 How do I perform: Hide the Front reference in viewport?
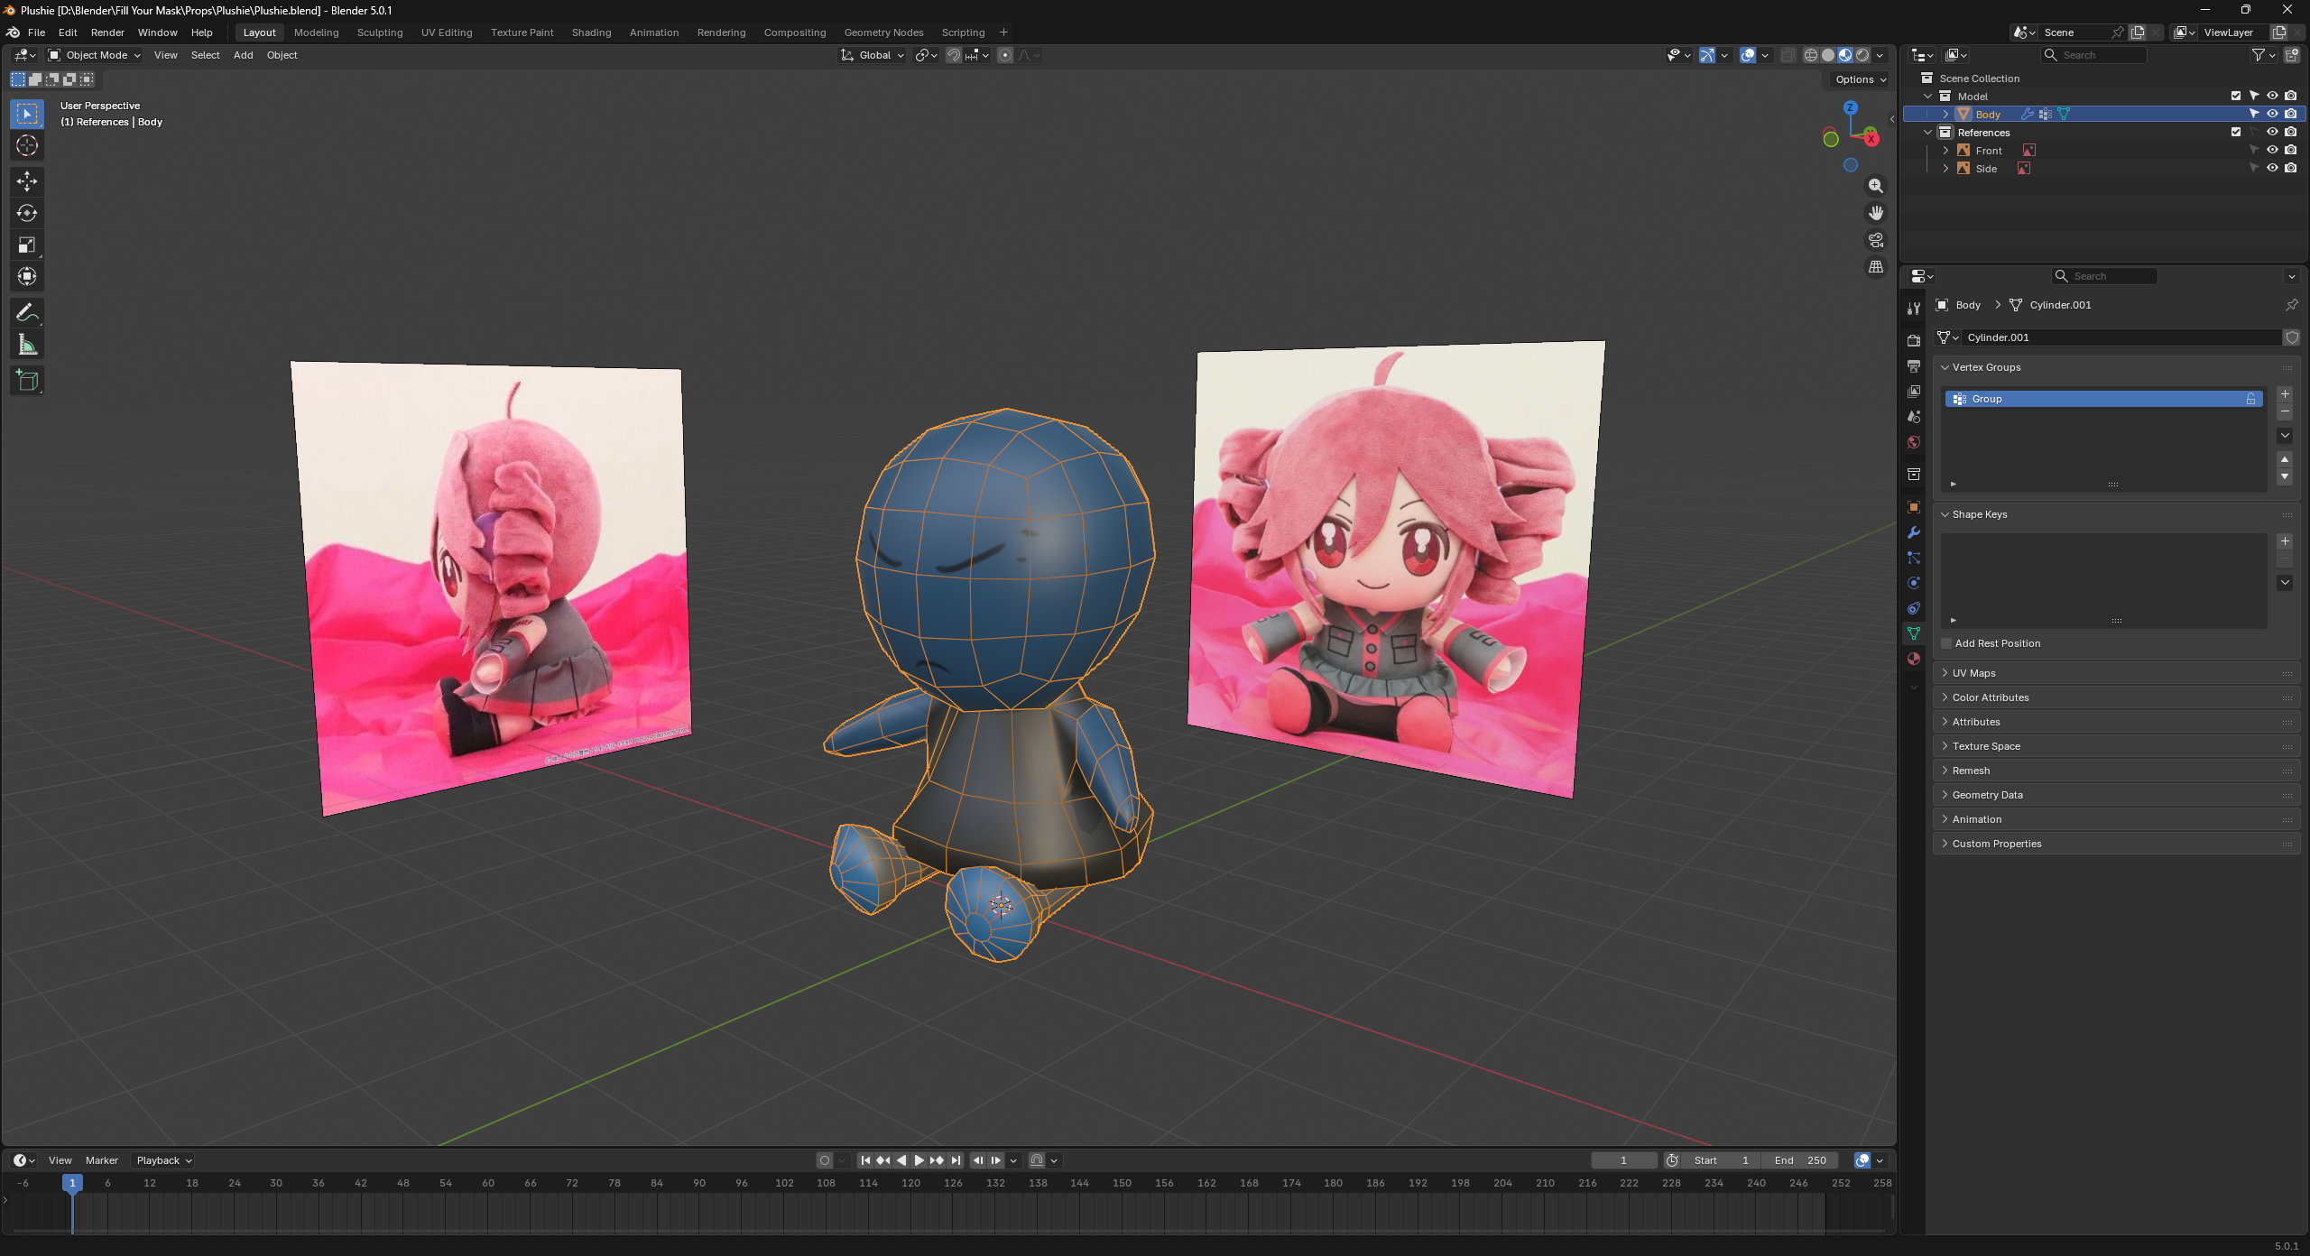tap(2272, 150)
